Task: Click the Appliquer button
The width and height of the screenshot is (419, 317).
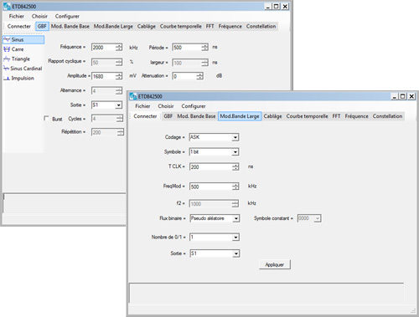Action: (x=275, y=264)
